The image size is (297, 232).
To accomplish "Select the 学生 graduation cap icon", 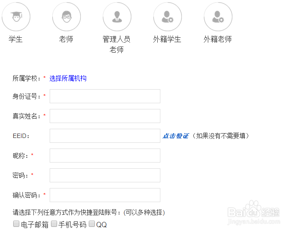I will [x=16, y=17].
